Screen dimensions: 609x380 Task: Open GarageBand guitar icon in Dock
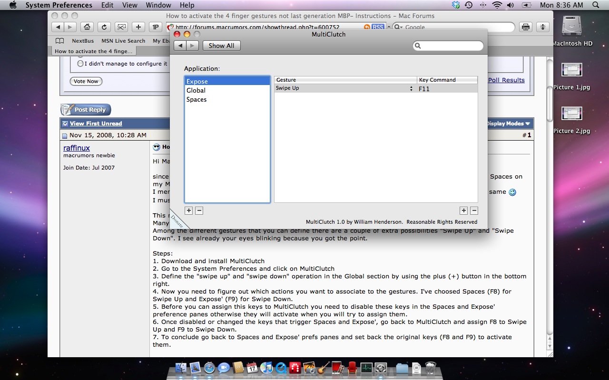(x=324, y=368)
